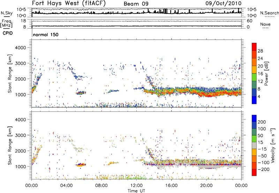The height and width of the screenshot is (193, 279).
Task: Click power colorbar value '16'
Action: pos(260,74)
